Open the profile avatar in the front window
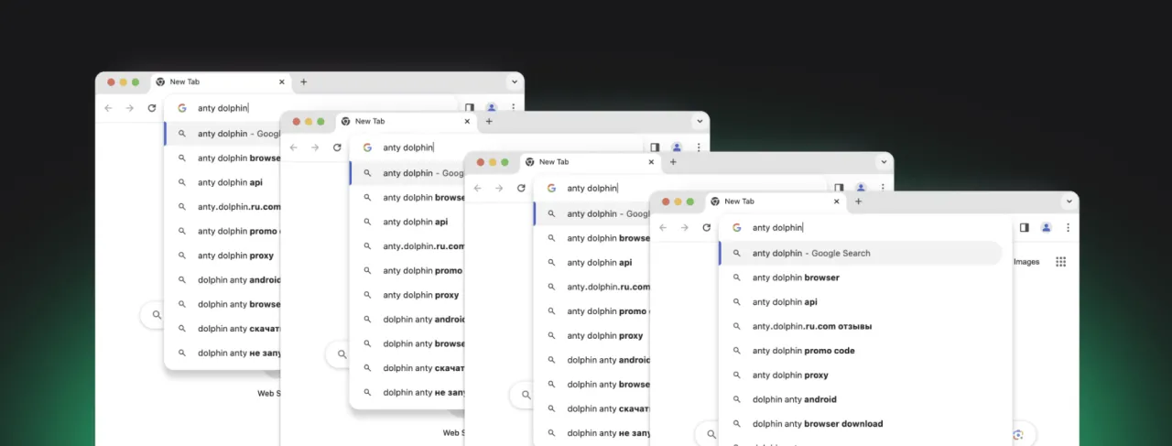The image size is (1172, 446). click(1046, 227)
